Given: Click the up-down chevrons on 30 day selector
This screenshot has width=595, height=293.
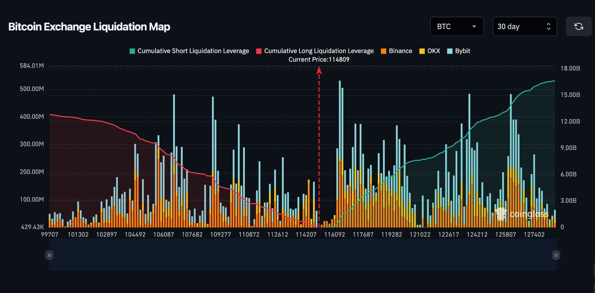Looking at the screenshot, I should point(548,26).
